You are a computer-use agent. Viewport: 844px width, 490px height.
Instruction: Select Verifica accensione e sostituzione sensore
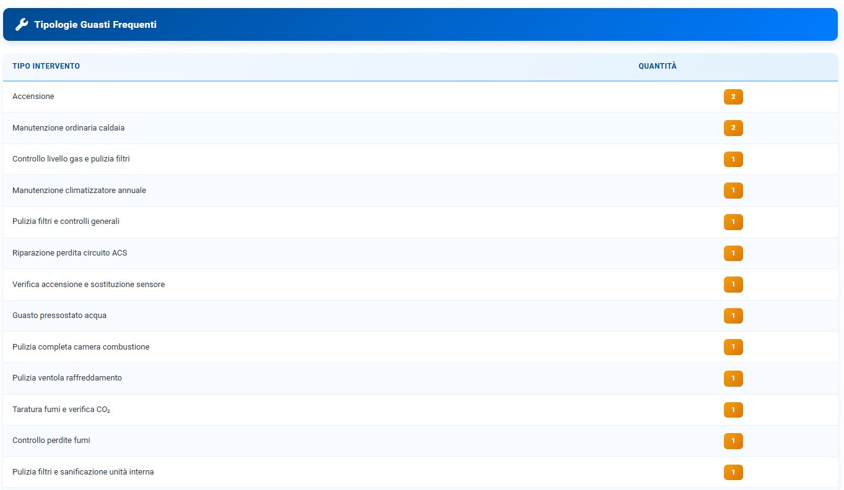[x=89, y=285]
